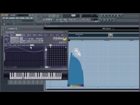This screenshot has height=105, width=140.
Task: Adjust the master pitch slider
Action: tap(40, 18)
